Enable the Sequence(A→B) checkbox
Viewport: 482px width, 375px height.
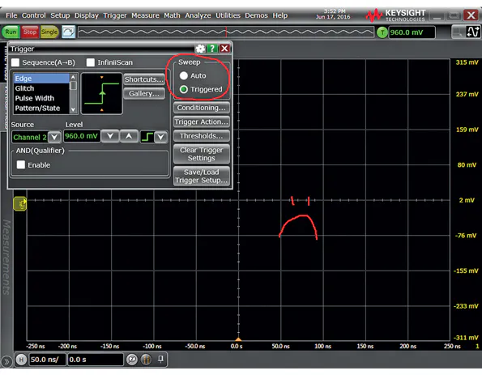click(15, 62)
